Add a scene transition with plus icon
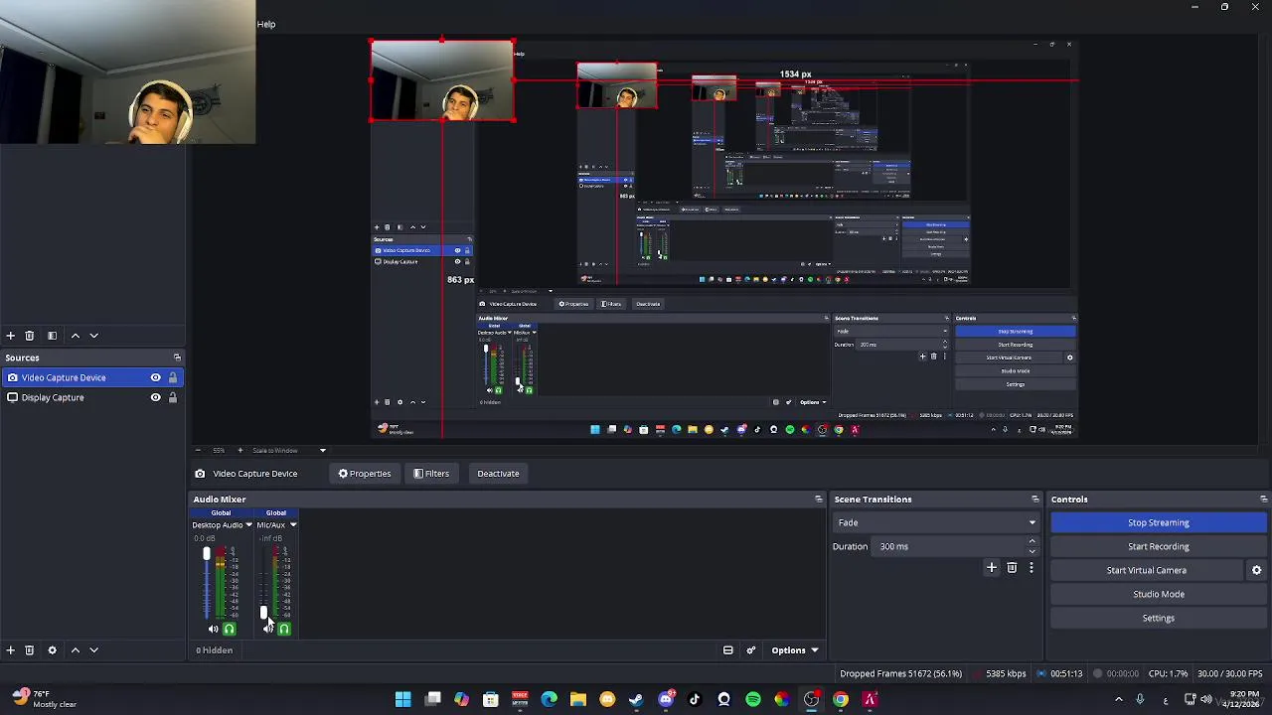 tap(991, 568)
